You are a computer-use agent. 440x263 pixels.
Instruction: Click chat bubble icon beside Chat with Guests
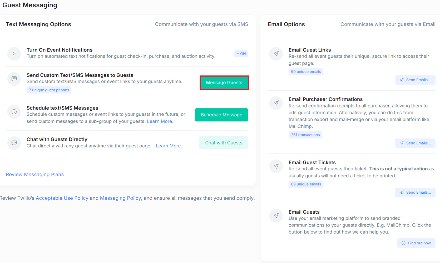[14, 143]
